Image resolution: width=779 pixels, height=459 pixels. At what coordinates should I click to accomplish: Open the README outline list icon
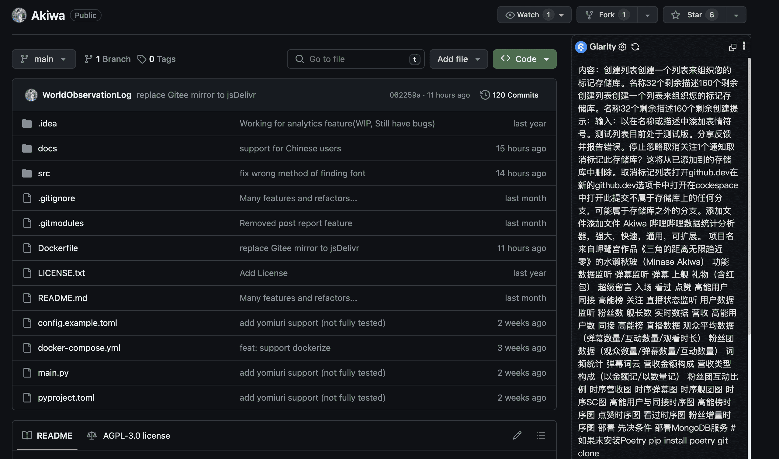pyautogui.click(x=541, y=435)
